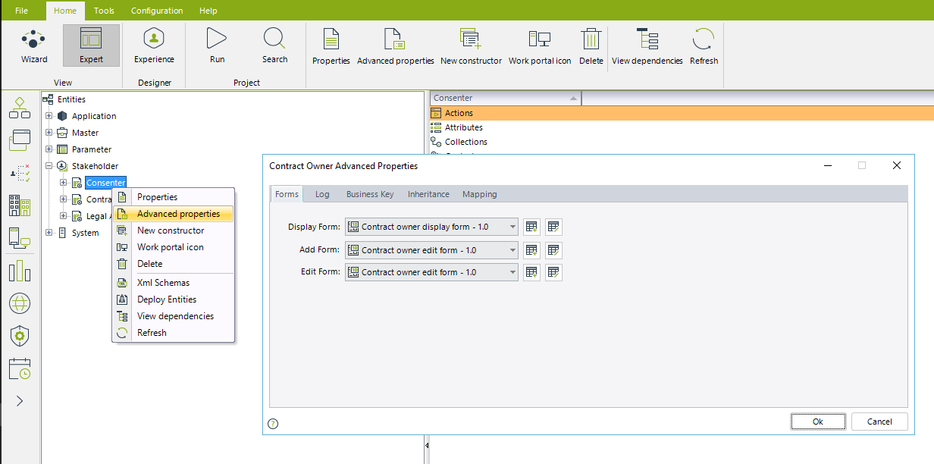Open Search in the ribbon
This screenshot has height=464, width=934.
click(274, 45)
